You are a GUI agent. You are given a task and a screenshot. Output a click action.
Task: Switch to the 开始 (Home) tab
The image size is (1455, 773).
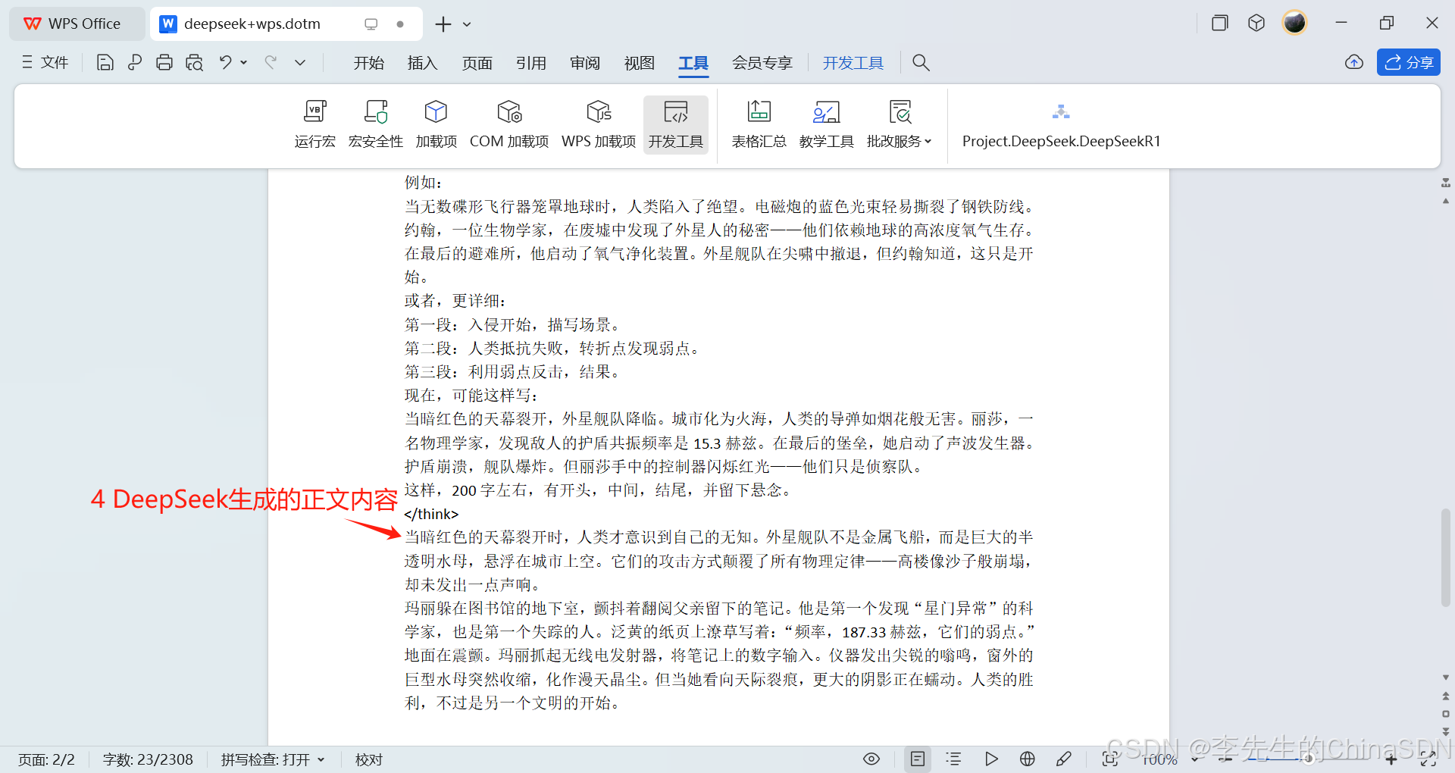369,63
